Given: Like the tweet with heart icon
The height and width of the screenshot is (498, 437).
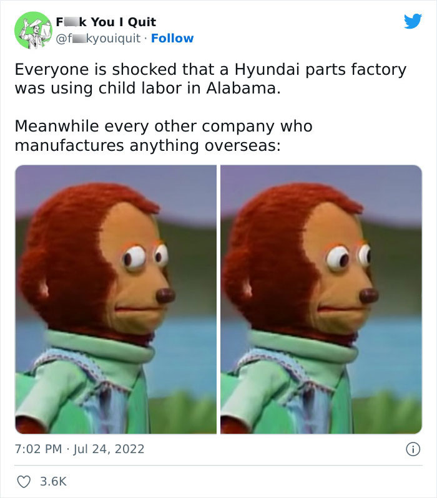Looking at the screenshot, I should (x=24, y=482).
